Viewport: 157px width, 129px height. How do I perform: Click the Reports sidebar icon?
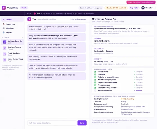click(x=4, y=32)
